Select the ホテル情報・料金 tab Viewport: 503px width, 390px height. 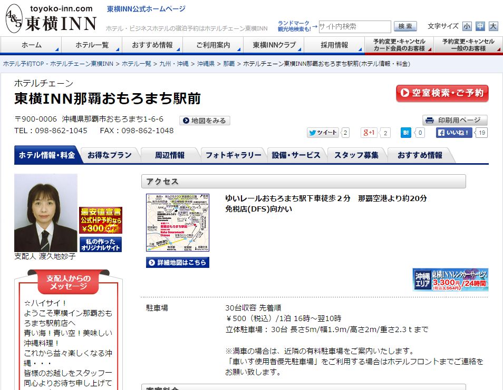(x=47, y=155)
